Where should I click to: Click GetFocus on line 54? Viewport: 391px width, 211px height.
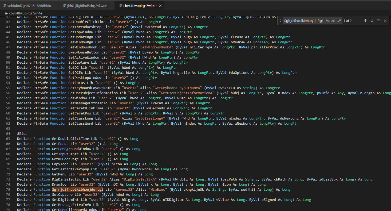click(x=77, y=83)
